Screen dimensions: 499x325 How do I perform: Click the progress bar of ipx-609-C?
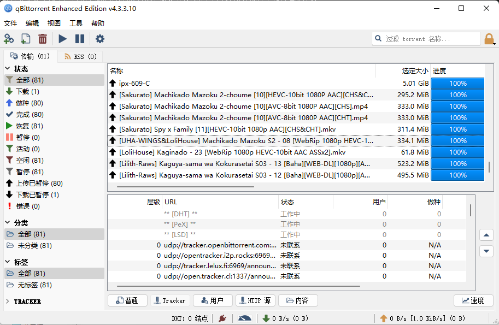pyautogui.click(x=457, y=84)
